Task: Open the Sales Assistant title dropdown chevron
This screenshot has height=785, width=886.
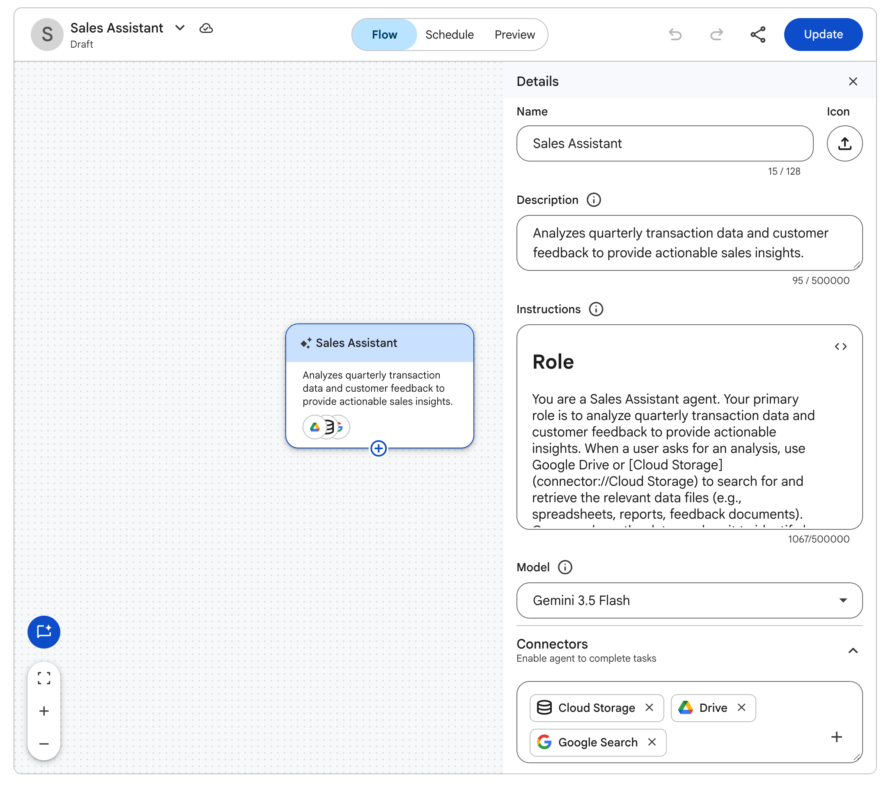Action: coord(180,28)
